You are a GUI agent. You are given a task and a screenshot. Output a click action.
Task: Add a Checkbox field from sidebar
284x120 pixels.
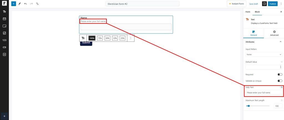click(x=4, y=33)
